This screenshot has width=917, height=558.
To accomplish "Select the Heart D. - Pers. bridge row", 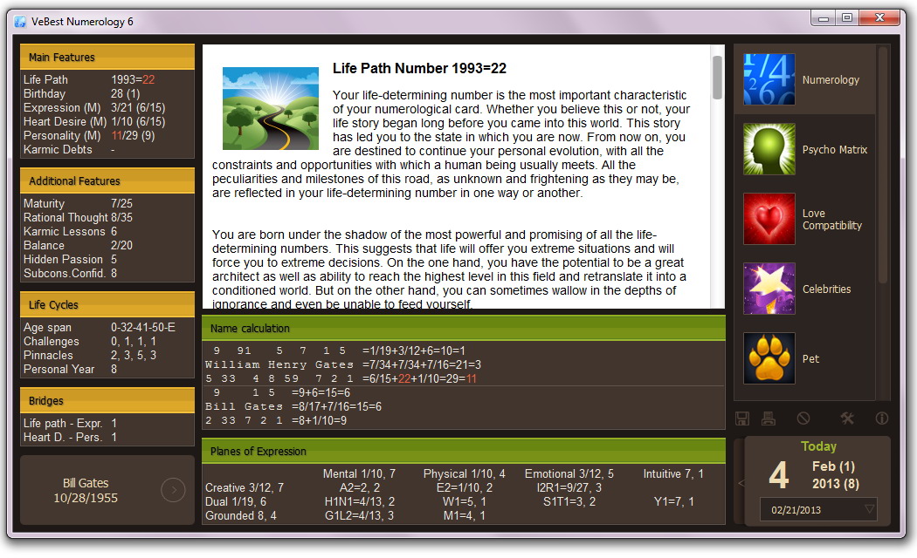I will pos(107,437).
